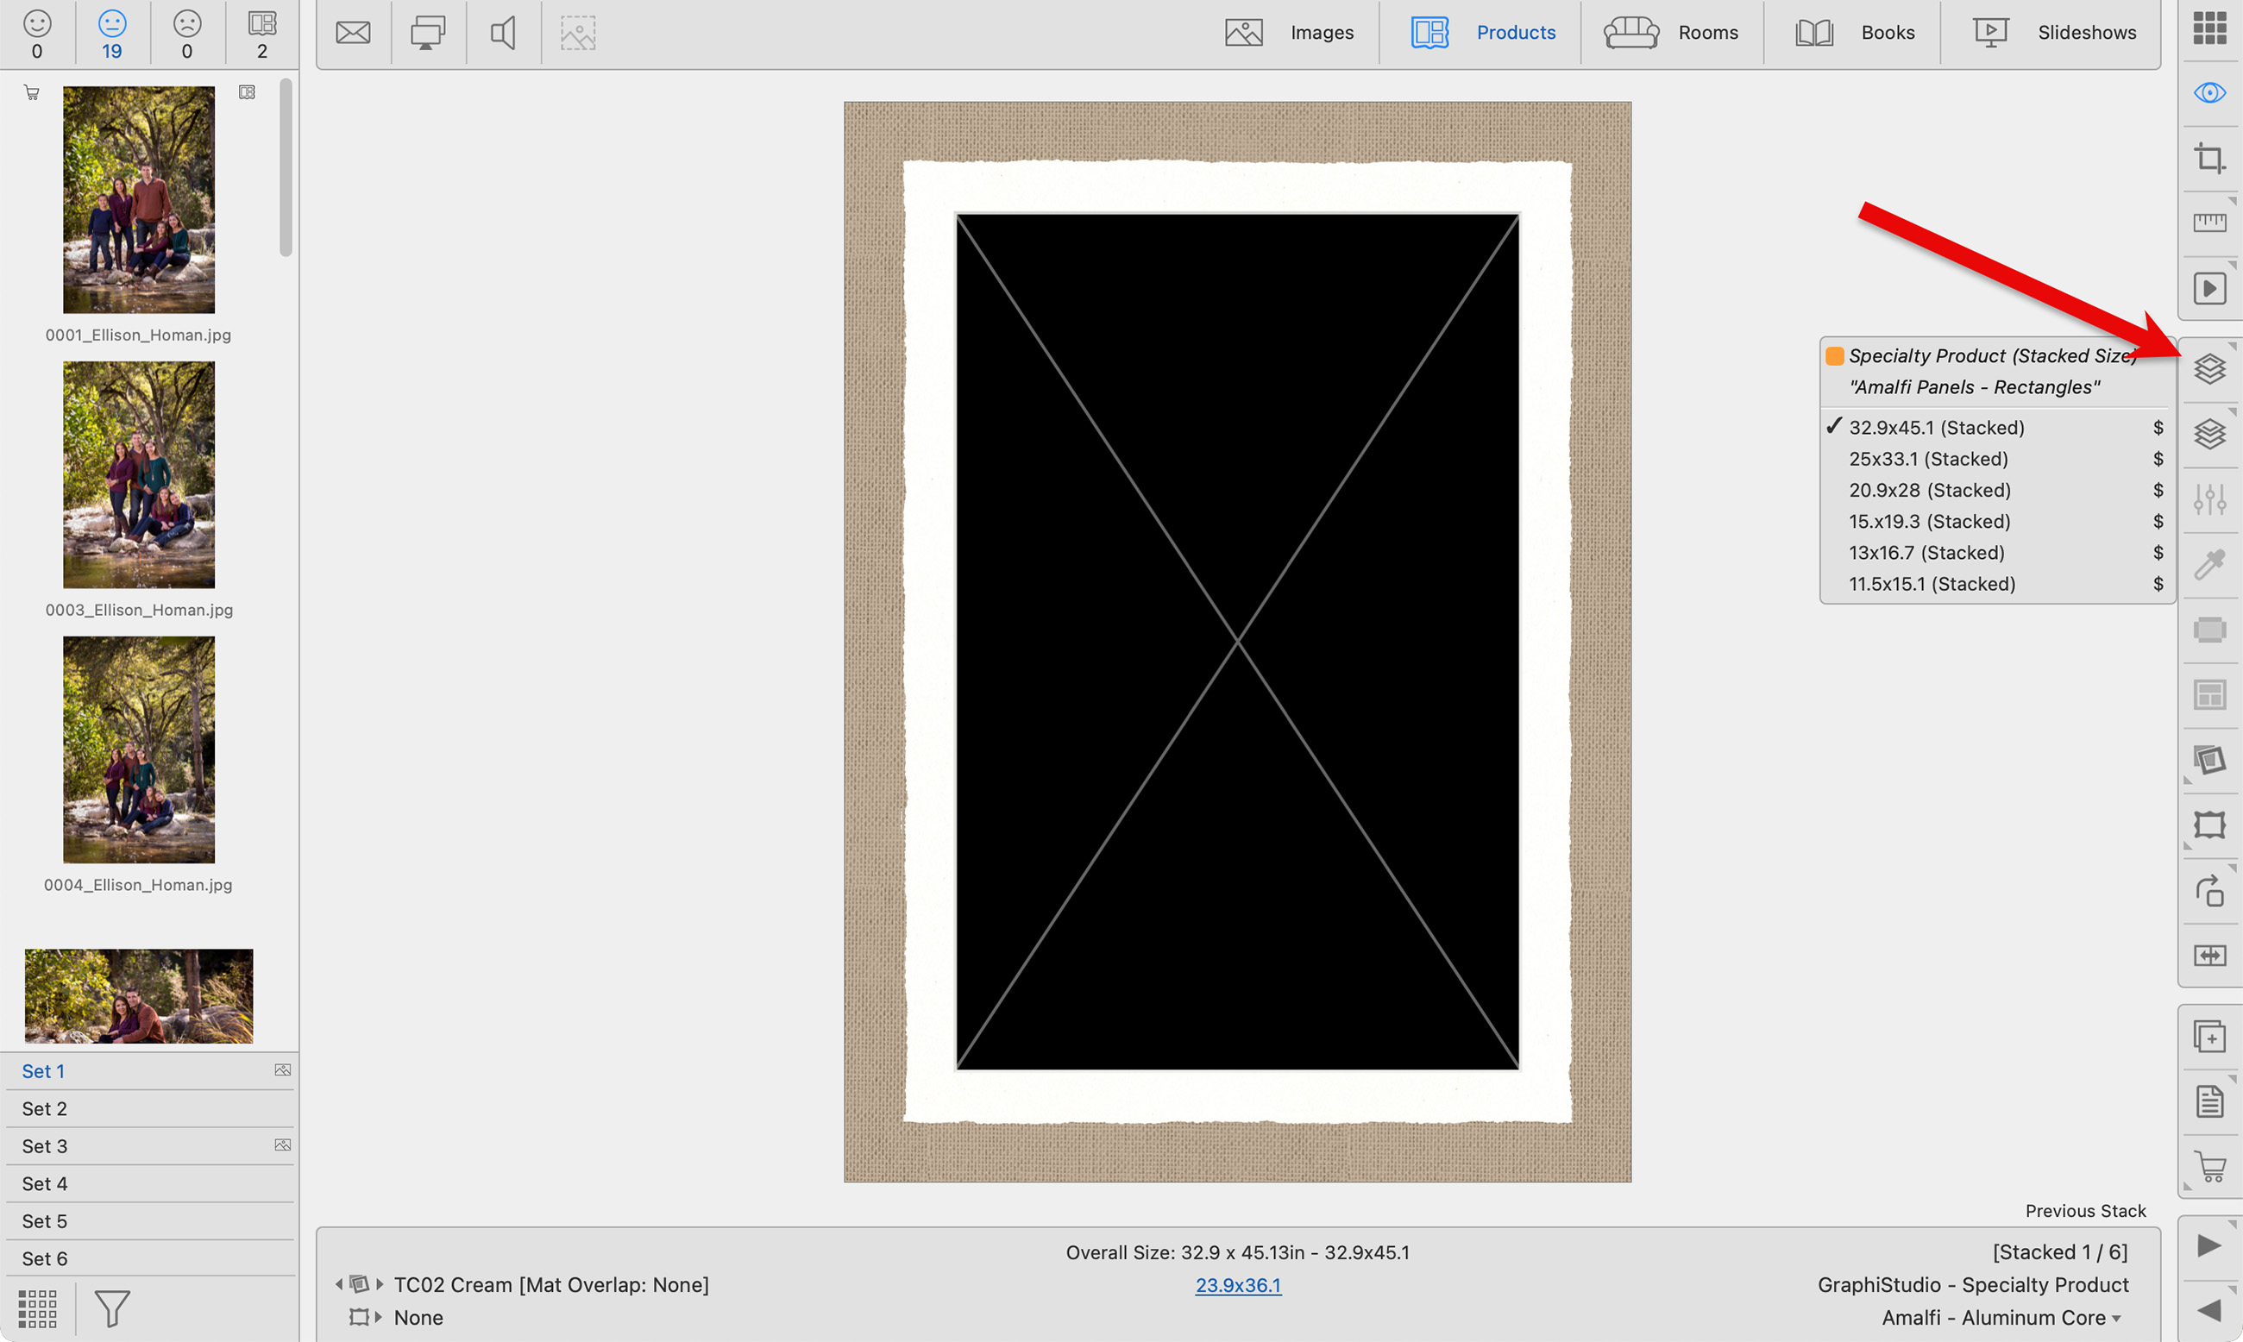The image size is (2243, 1342).
Task: Click the email envelope icon
Action: coord(353,34)
